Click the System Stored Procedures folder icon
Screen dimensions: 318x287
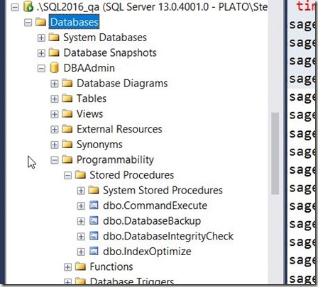[94, 190]
